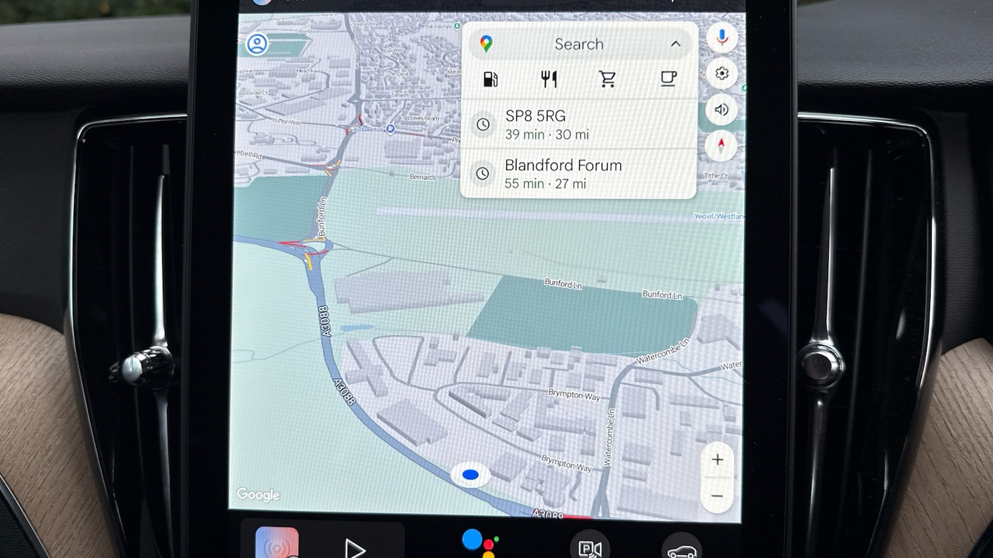
Task: Zoom out with minus button
Action: tap(717, 496)
